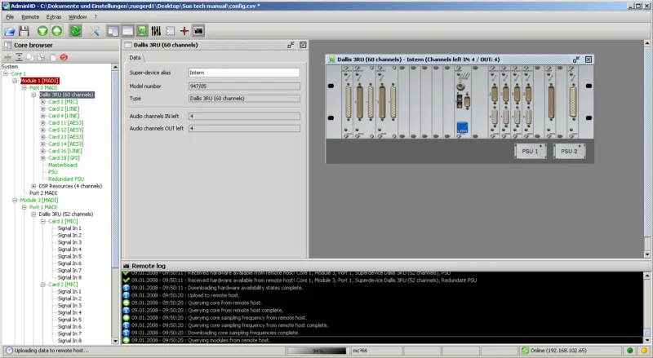Open the Remote menu
This screenshot has height=358, width=653.
click(x=30, y=17)
